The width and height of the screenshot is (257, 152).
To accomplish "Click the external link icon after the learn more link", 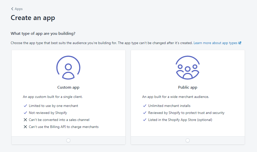I will click(x=240, y=43).
